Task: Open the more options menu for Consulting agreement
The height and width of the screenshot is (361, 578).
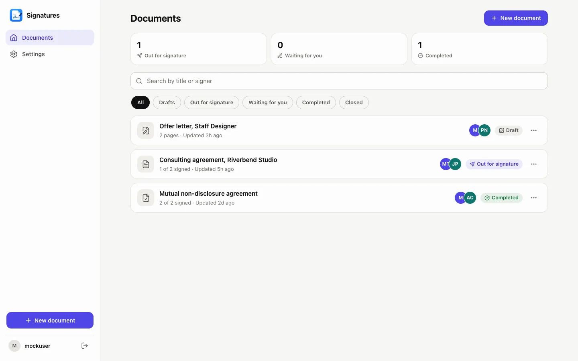Action: tap(534, 164)
